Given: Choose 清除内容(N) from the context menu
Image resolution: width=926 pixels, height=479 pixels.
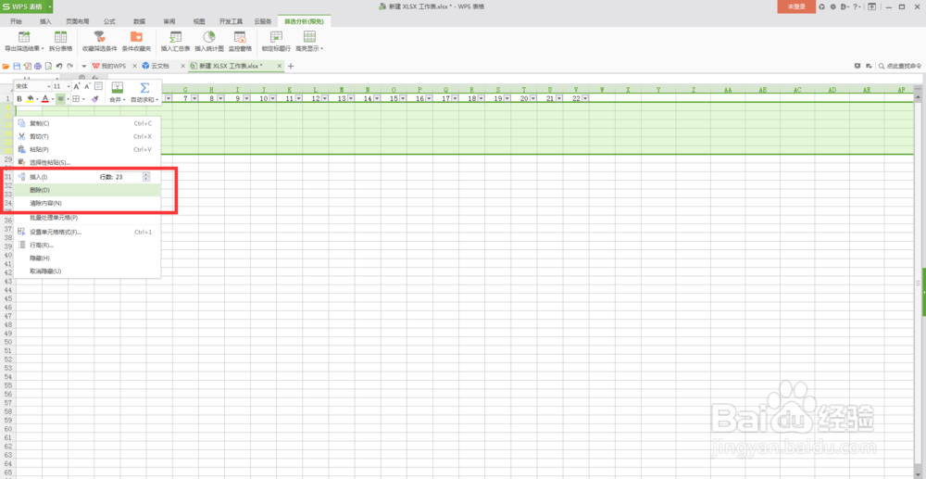Looking at the screenshot, I should 87,203.
